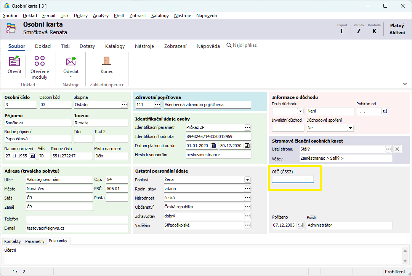This screenshot has height=276, width=412.
Task: Open the Druh důchodu dropdown
Action: tap(300, 111)
